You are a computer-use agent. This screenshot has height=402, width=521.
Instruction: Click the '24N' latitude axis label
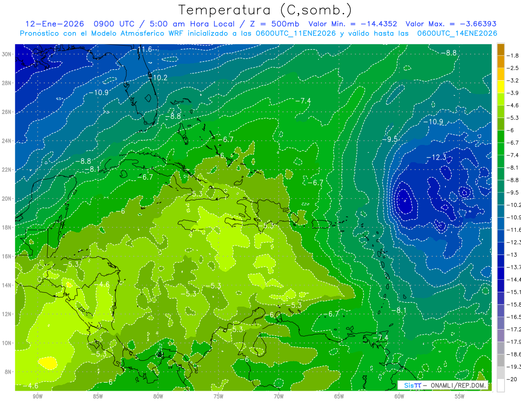[x=7, y=141]
